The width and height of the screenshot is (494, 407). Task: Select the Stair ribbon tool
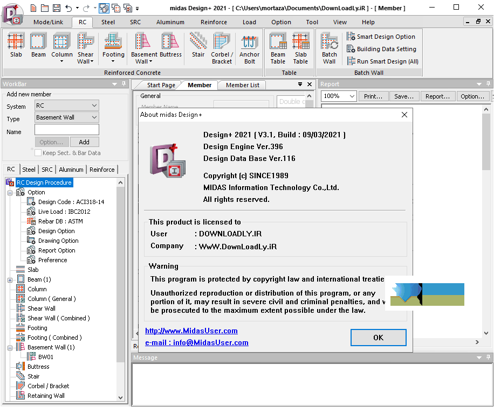tap(198, 46)
